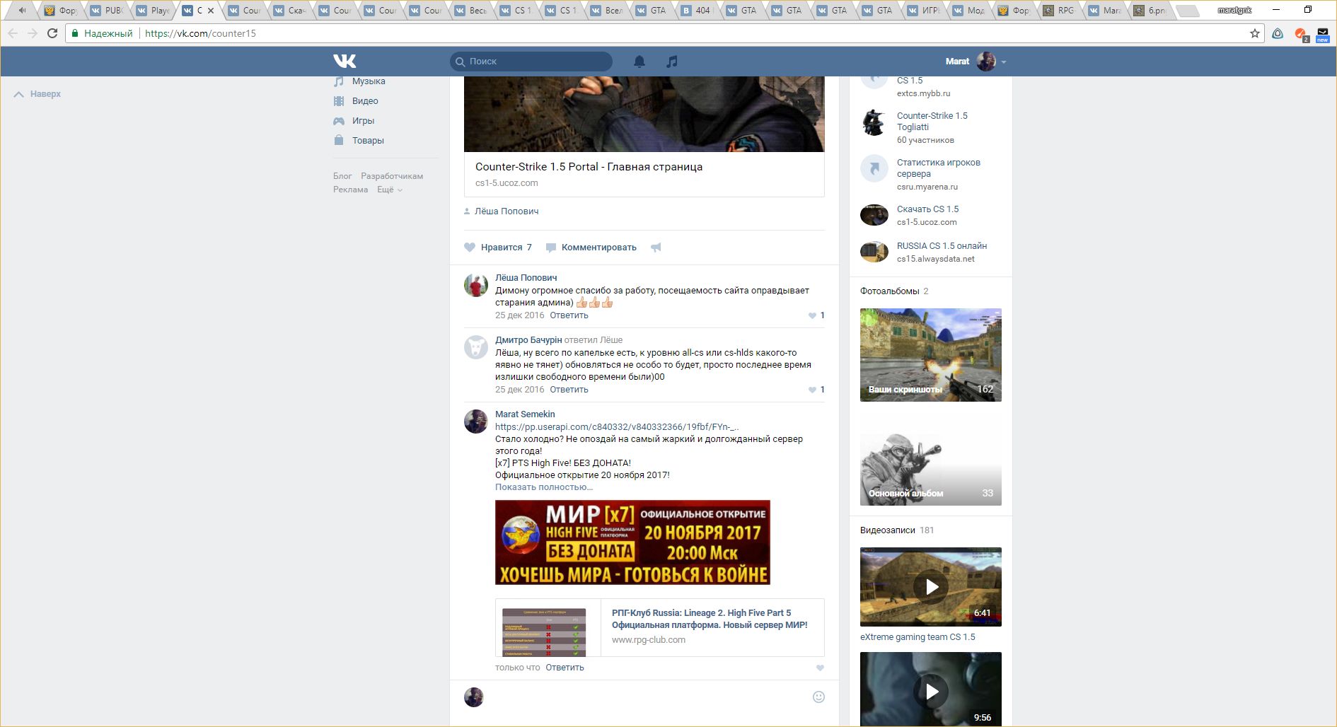The height and width of the screenshot is (727, 1337).
Task: Play eXtreme gaming team CS 1.5 video
Action: pyautogui.click(x=931, y=587)
